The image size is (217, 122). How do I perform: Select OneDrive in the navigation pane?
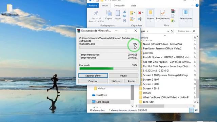[x=101, y=95]
